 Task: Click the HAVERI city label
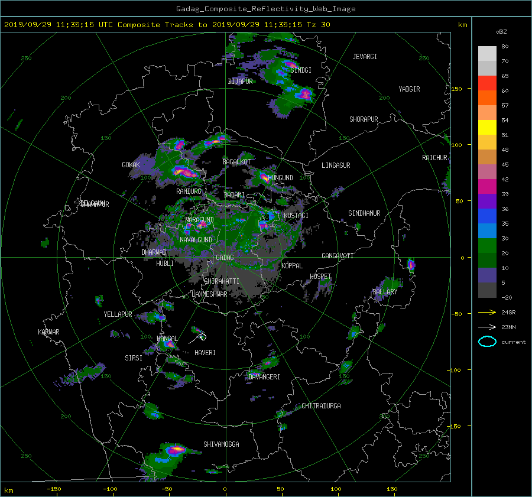click(205, 353)
